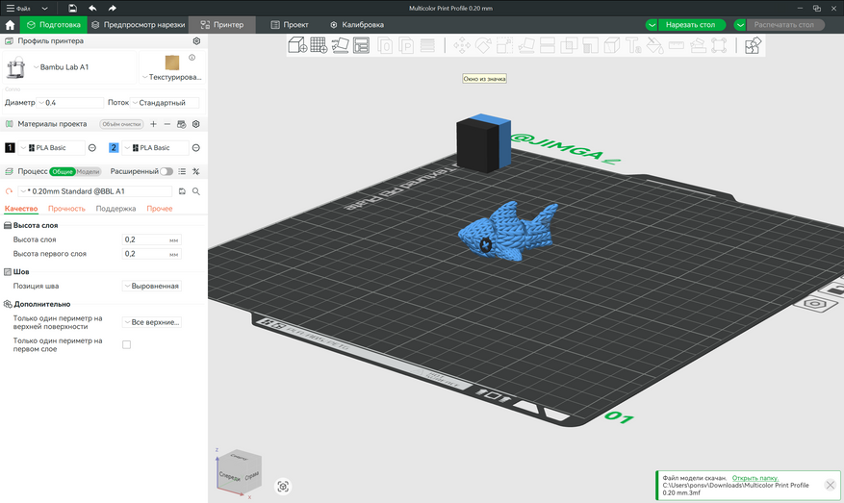
Task: Click the Arrange all objects icon
Action: pyautogui.click(x=362, y=45)
